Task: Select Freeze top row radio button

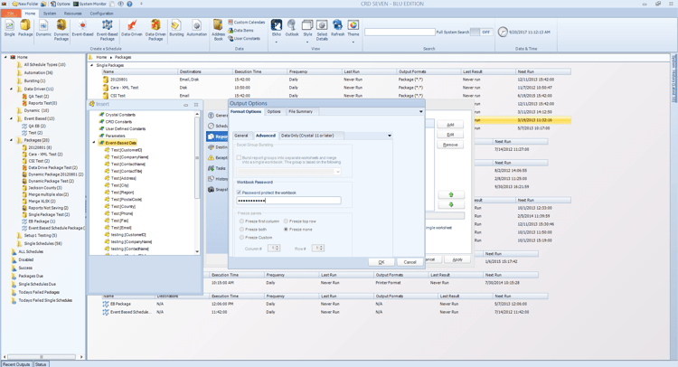Action: pyautogui.click(x=286, y=221)
